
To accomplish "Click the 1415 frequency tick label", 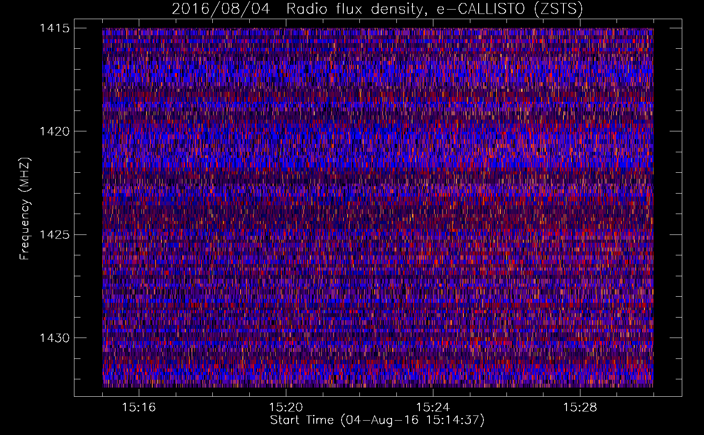I will point(55,28).
